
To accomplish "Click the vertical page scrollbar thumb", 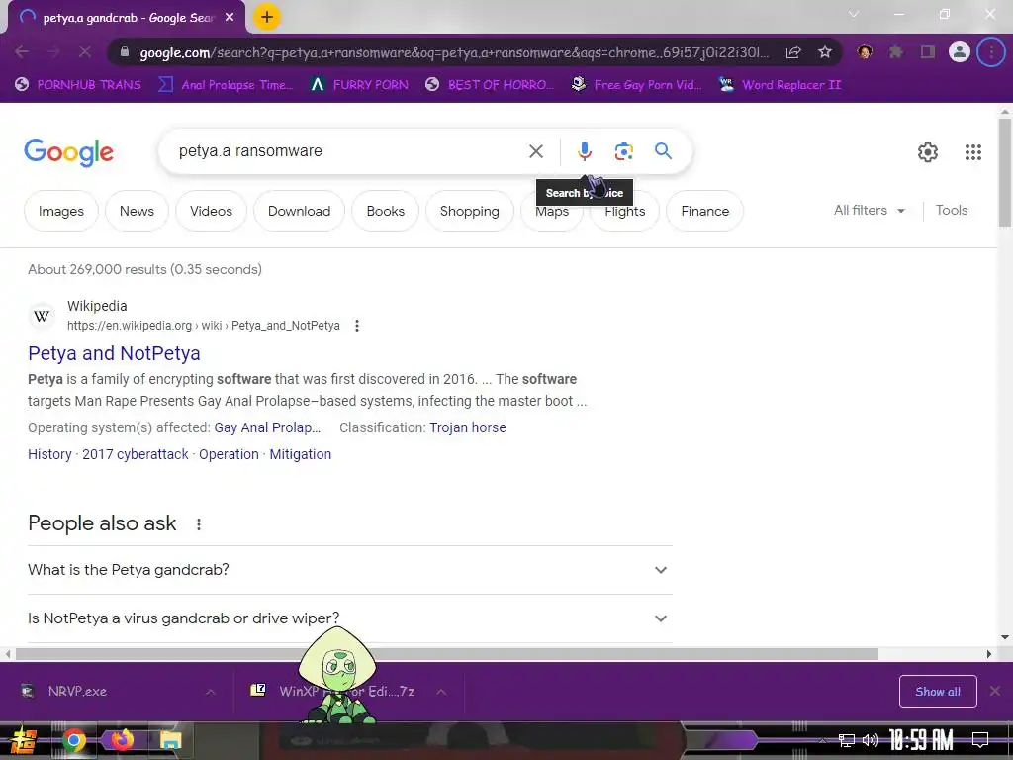I will point(1005,172).
